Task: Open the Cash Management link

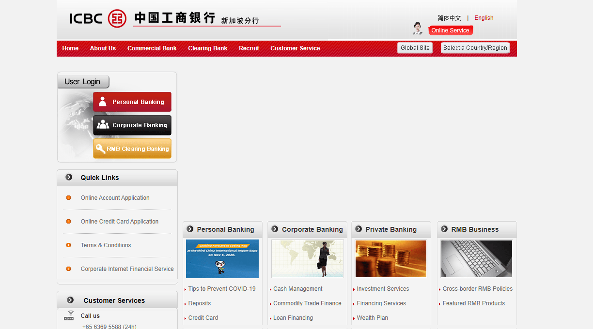Action: [298, 289]
